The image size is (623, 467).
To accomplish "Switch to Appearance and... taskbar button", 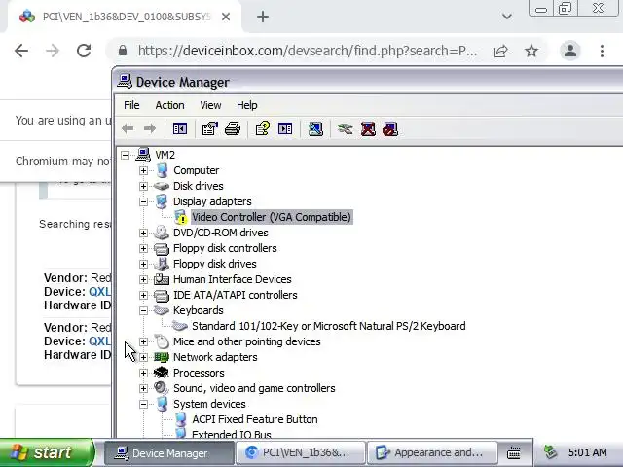I will (432, 453).
